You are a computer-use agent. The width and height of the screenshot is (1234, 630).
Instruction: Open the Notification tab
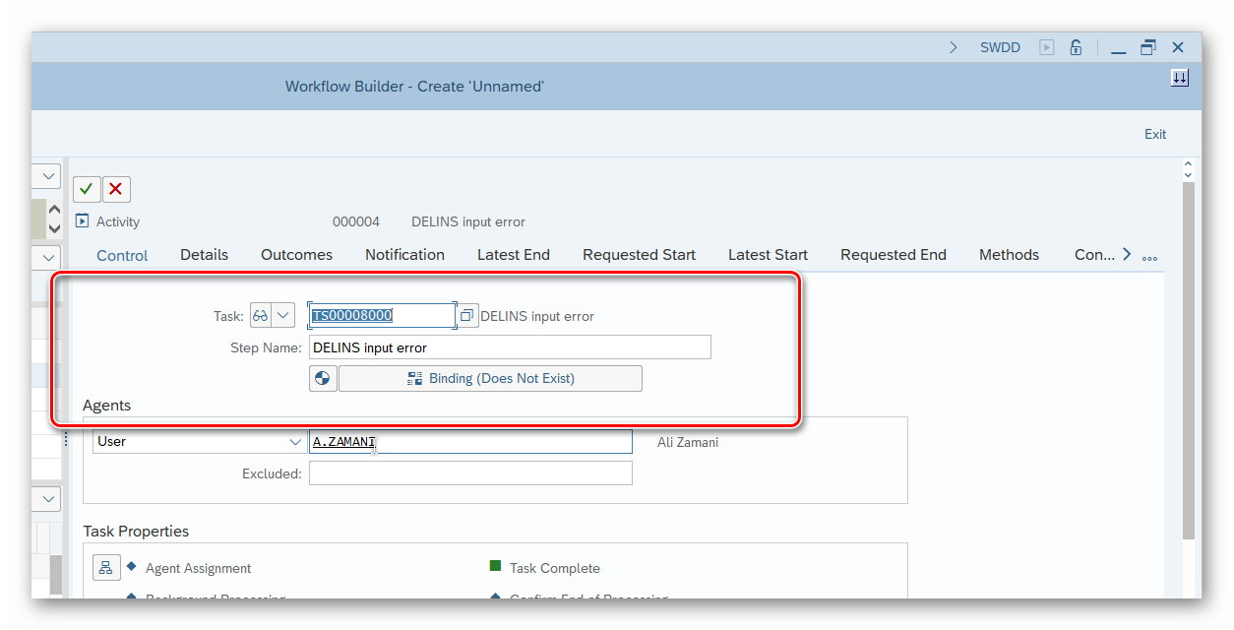point(404,254)
